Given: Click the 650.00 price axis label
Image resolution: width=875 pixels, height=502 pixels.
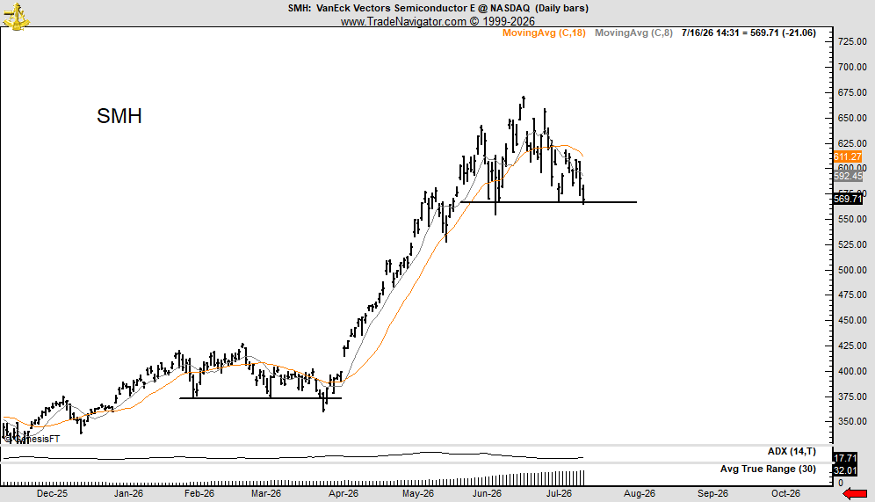Looking at the screenshot, I should click(x=853, y=118).
